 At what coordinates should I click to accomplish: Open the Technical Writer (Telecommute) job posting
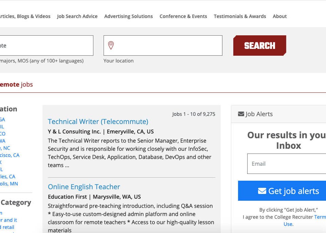click(98, 121)
